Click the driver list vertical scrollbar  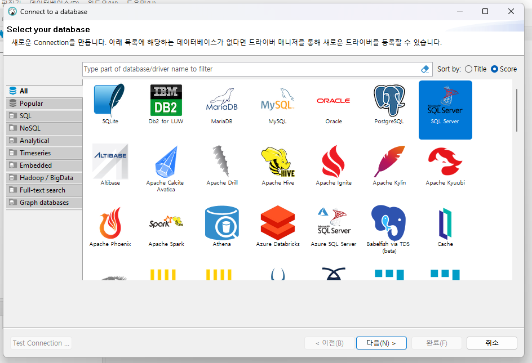[x=517, y=110]
